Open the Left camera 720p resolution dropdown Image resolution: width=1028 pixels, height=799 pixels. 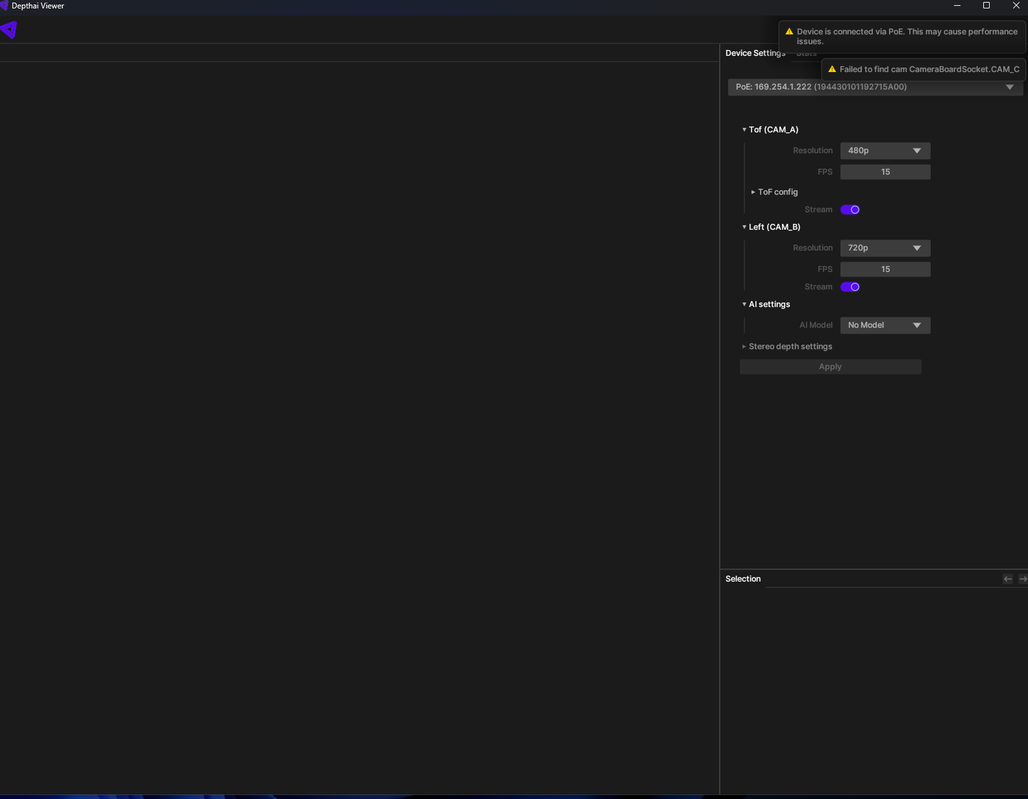tap(885, 248)
